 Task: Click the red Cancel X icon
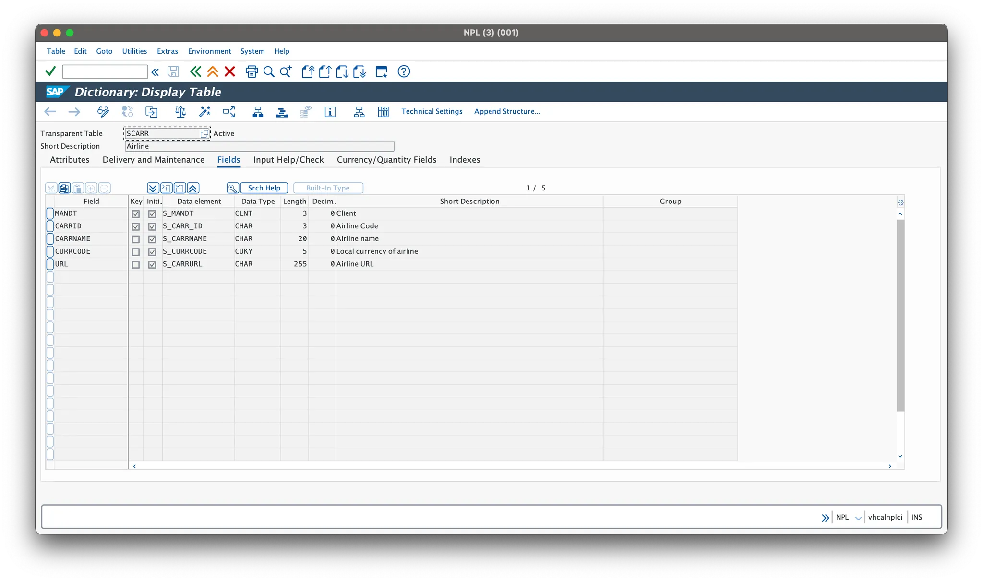230,72
